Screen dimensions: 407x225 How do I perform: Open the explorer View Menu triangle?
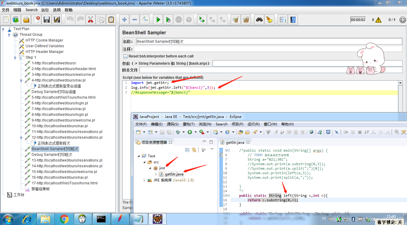pos(212,149)
